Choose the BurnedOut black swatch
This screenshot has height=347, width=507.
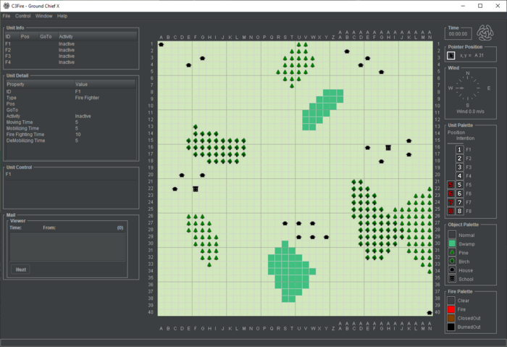(451, 327)
